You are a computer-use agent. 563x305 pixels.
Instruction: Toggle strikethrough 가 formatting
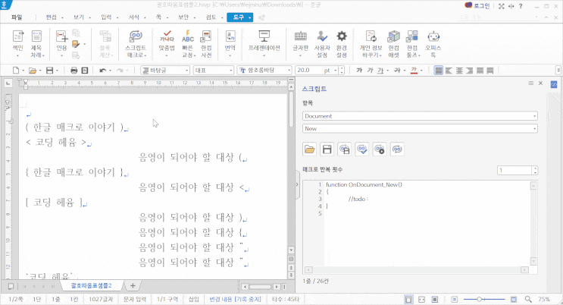(397, 70)
